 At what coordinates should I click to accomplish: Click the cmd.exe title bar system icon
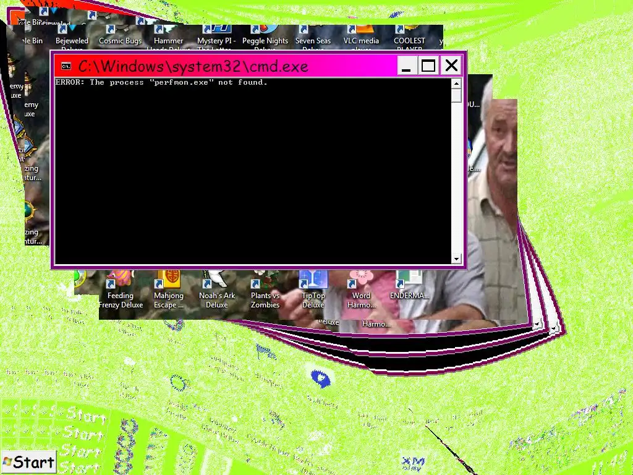(66, 66)
